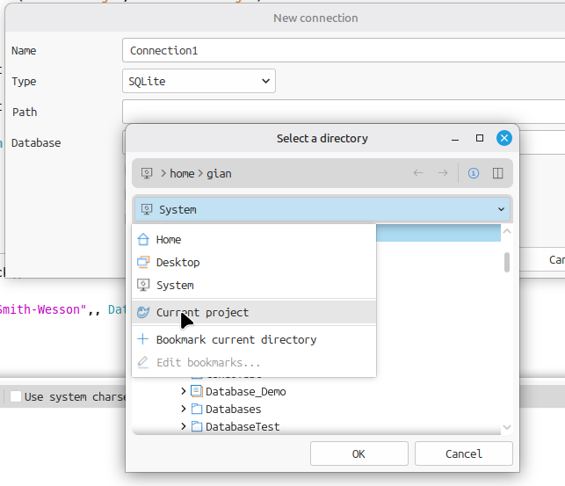The height and width of the screenshot is (486, 565).
Task: Click the directory list vertical scrollbar
Action: click(x=506, y=262)
